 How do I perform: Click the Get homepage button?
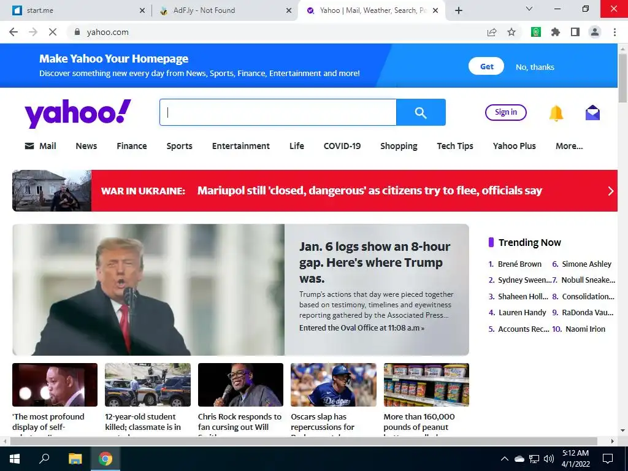(486, 66)
